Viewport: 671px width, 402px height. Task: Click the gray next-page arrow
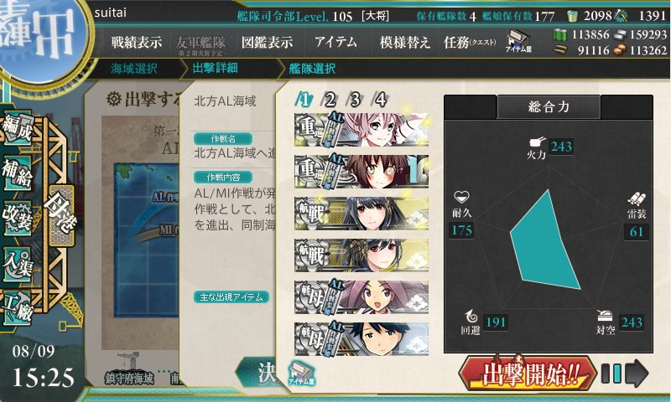tap(637, 374)
